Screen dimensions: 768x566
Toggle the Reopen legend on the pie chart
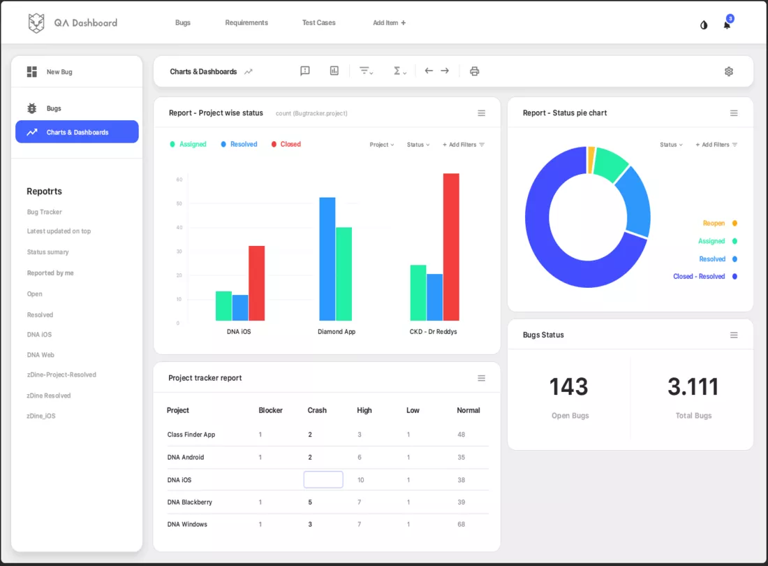714,223
